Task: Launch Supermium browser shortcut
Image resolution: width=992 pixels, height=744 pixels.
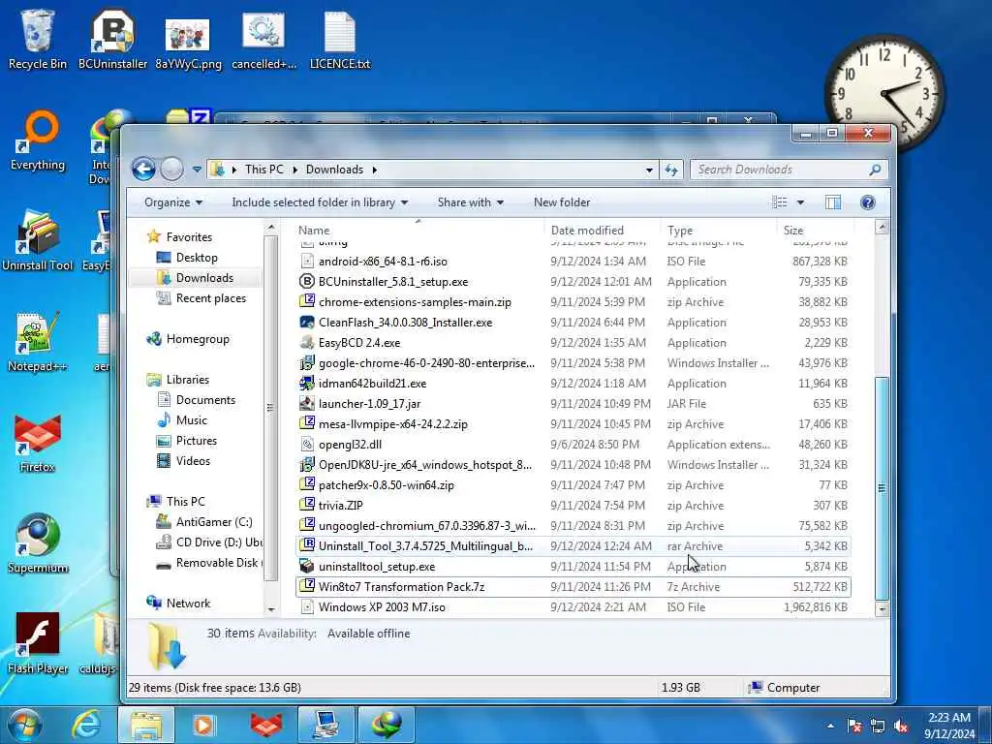Action: pos(38,543)
